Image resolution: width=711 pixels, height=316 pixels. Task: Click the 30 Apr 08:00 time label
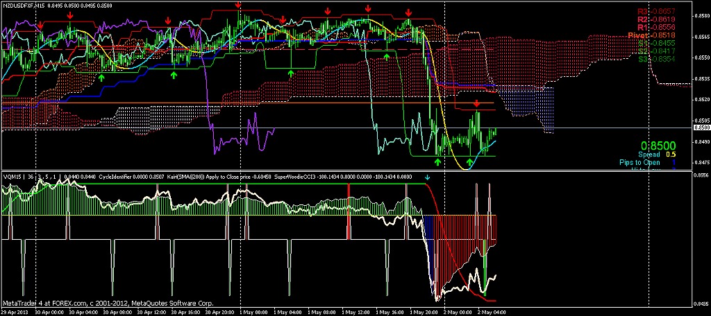[116, 312]
